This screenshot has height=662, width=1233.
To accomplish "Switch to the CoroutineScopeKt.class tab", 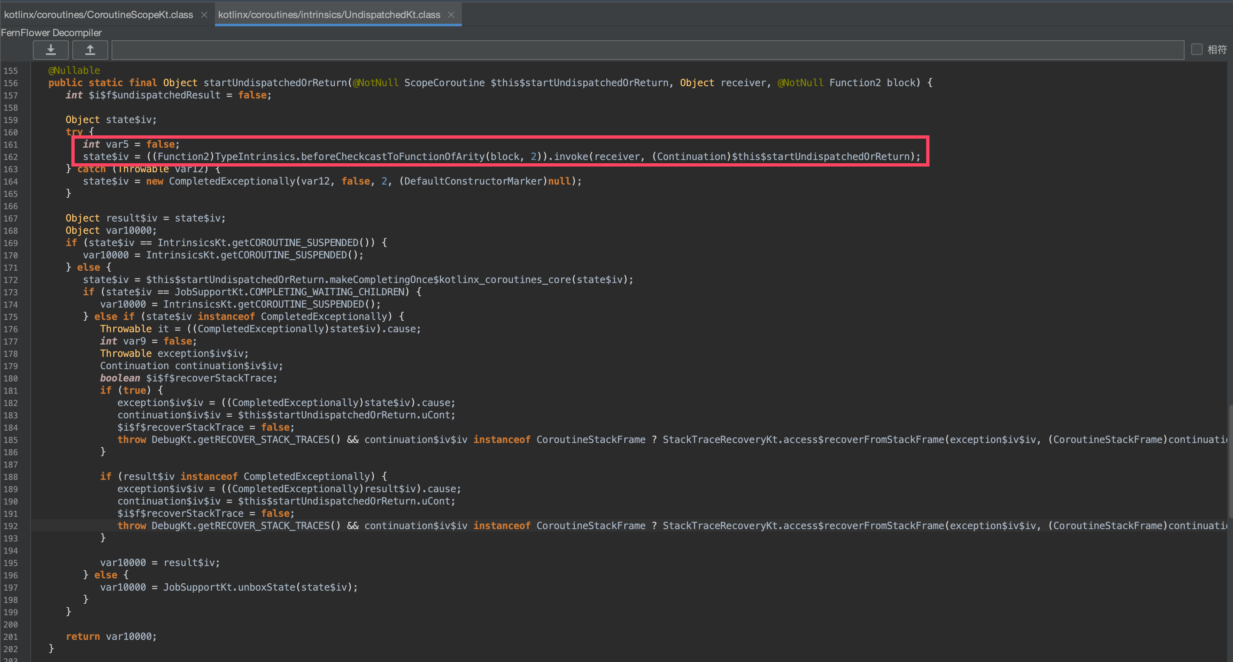I will [x=98, y=15].
